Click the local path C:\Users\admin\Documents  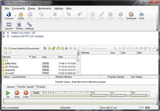(x=24, y=49)
